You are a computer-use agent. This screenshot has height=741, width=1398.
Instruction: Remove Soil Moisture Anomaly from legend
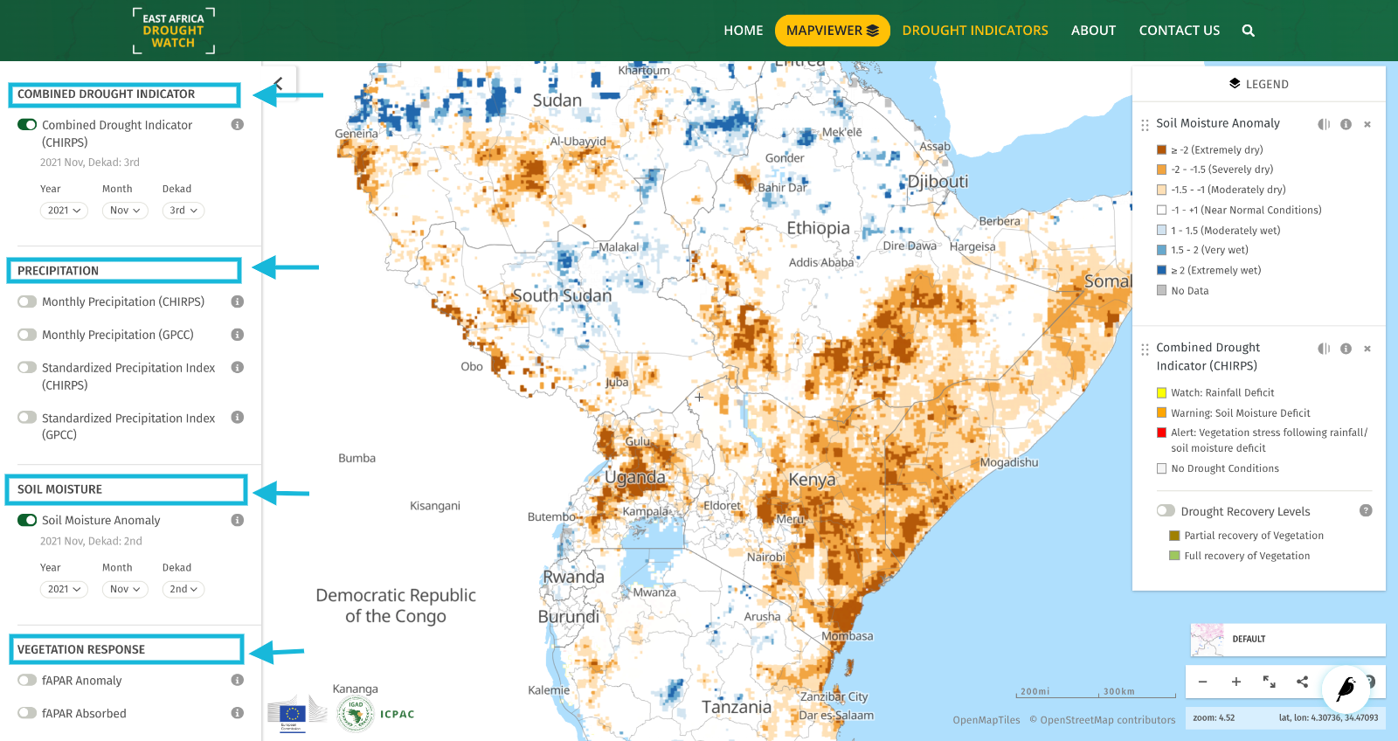[1367, 124]
